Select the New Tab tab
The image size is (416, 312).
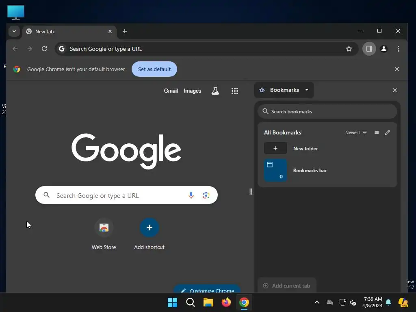coord(69,32)
